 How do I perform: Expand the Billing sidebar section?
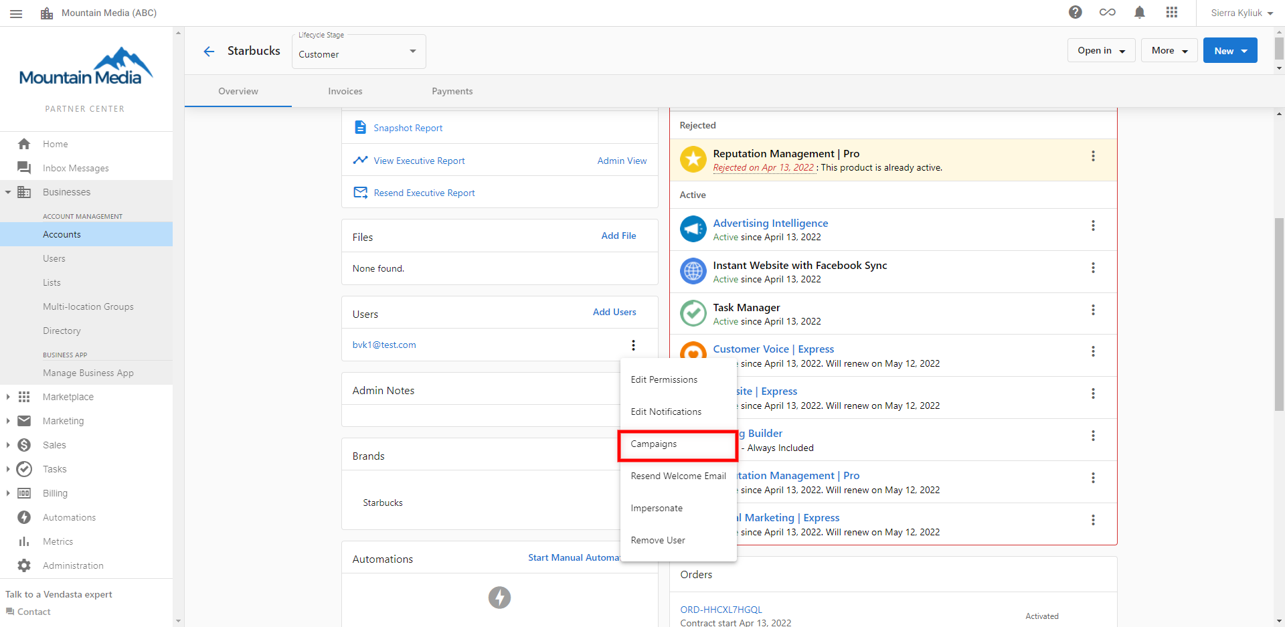coord(8,493)
